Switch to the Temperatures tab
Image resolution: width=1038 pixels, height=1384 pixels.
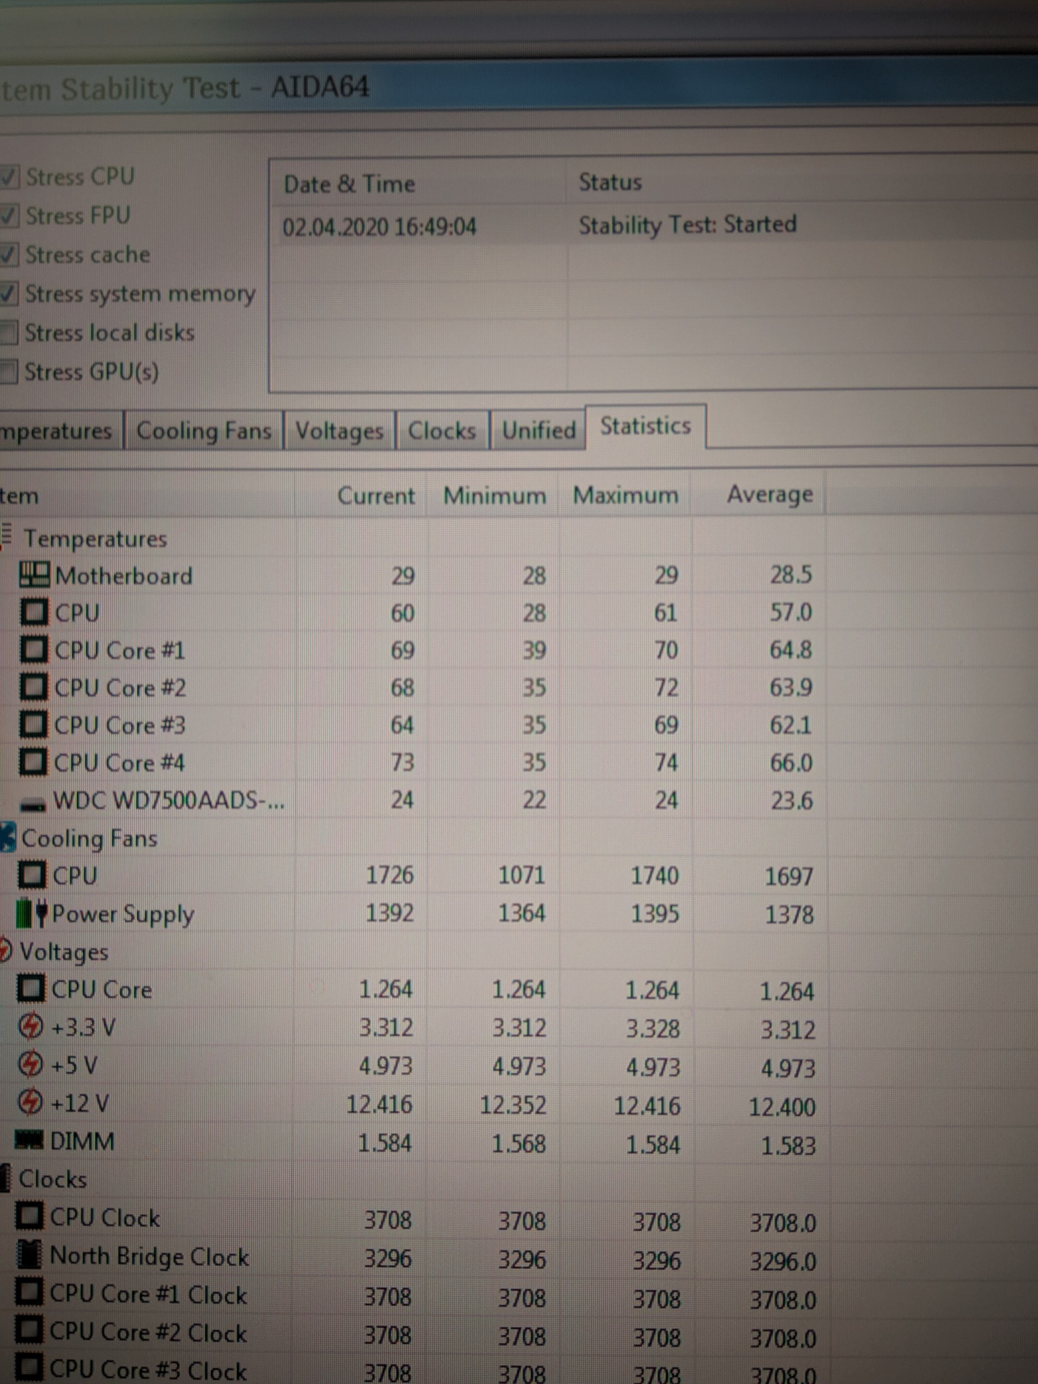pyautogui.click(x=60, y=430)
